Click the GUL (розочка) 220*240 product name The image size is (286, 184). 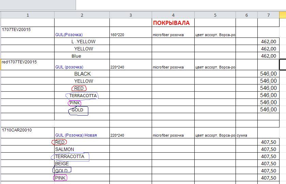click(x=82, y=64)
